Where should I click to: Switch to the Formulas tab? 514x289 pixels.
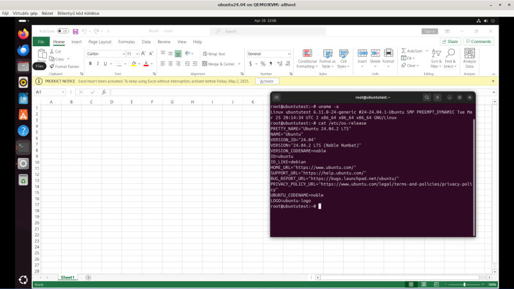click(x=127, y=42)
